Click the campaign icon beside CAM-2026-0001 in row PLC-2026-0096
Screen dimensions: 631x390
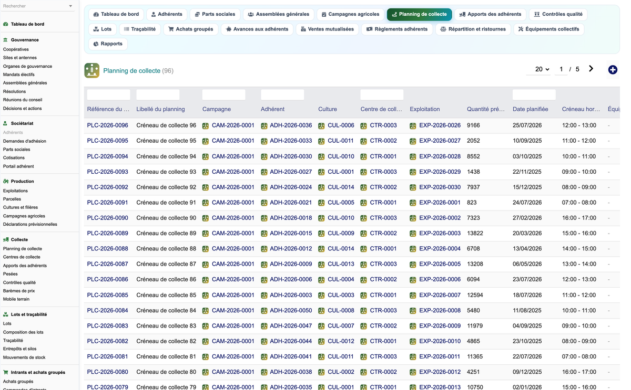206,126
